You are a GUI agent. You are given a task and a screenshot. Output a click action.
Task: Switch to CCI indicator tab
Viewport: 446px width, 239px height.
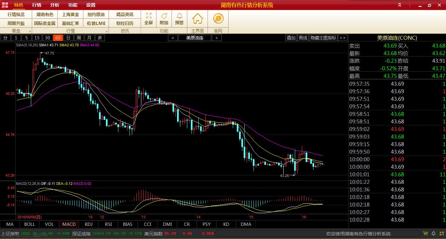coord(148,224)
